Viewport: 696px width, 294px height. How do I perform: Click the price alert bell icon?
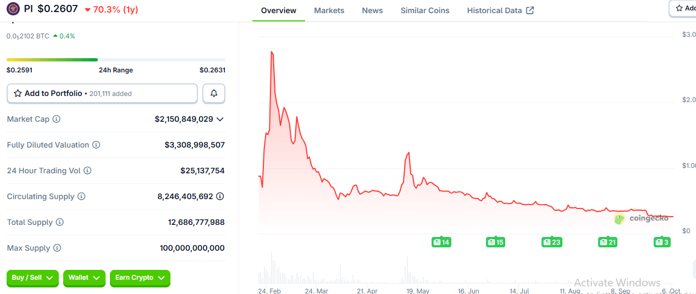[x=214, y=94]
